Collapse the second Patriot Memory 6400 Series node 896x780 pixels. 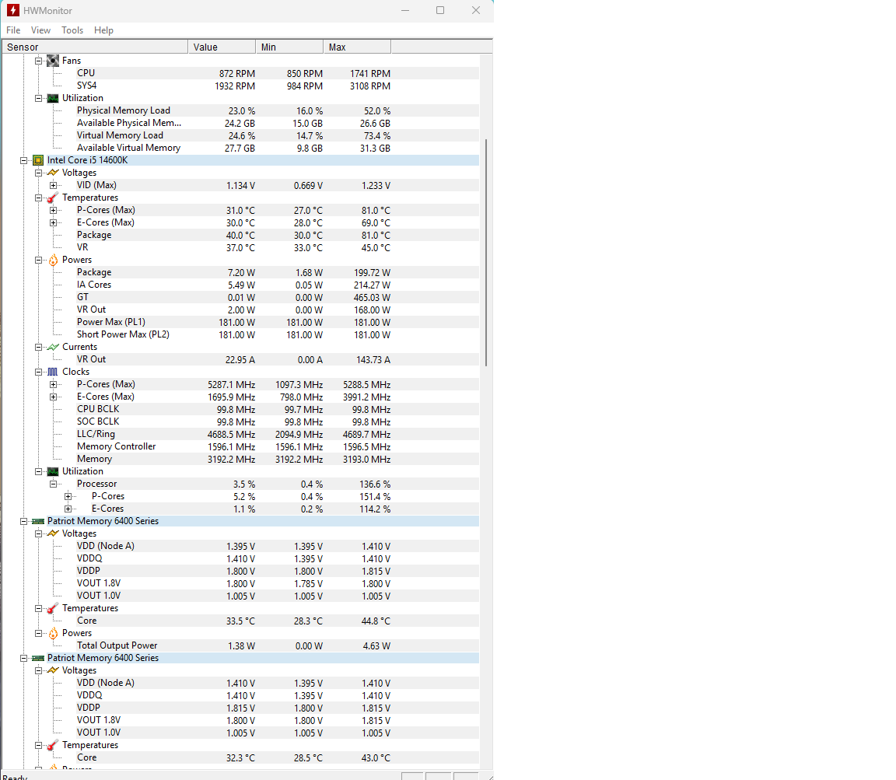pos(23,658)
